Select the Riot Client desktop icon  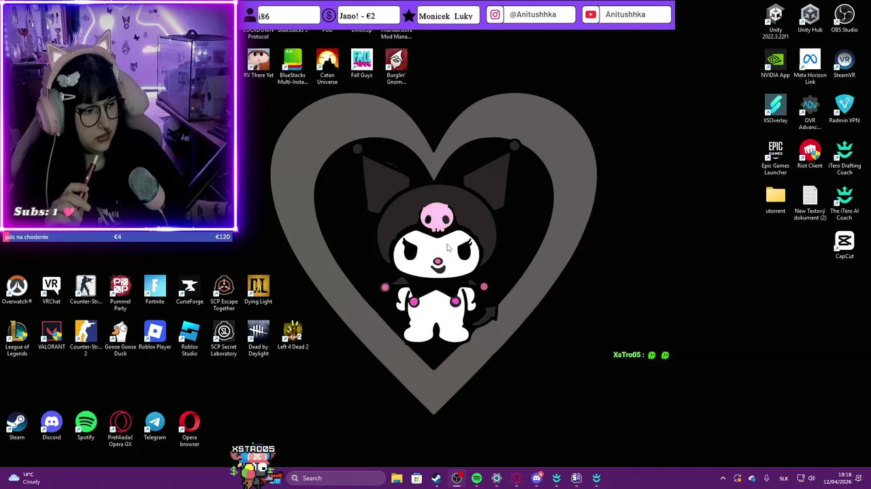(x=810, y=155)
